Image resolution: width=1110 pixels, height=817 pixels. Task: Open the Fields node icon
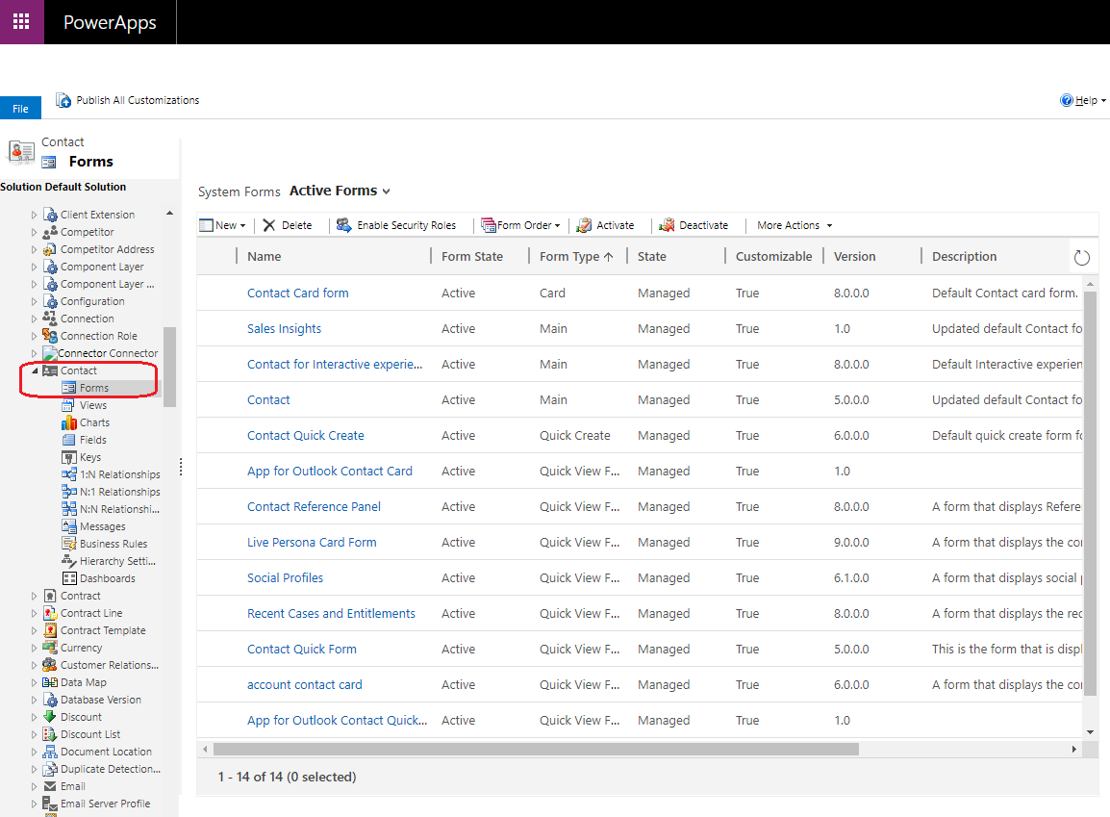[68, 440]
